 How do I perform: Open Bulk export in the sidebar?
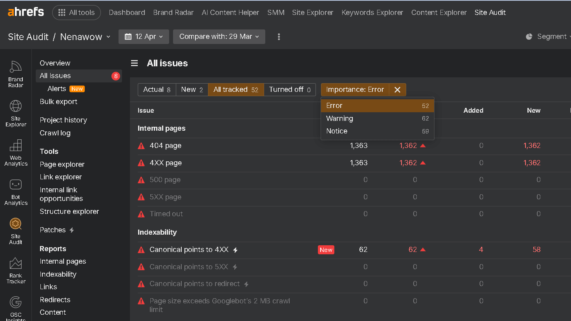[58, 102]
